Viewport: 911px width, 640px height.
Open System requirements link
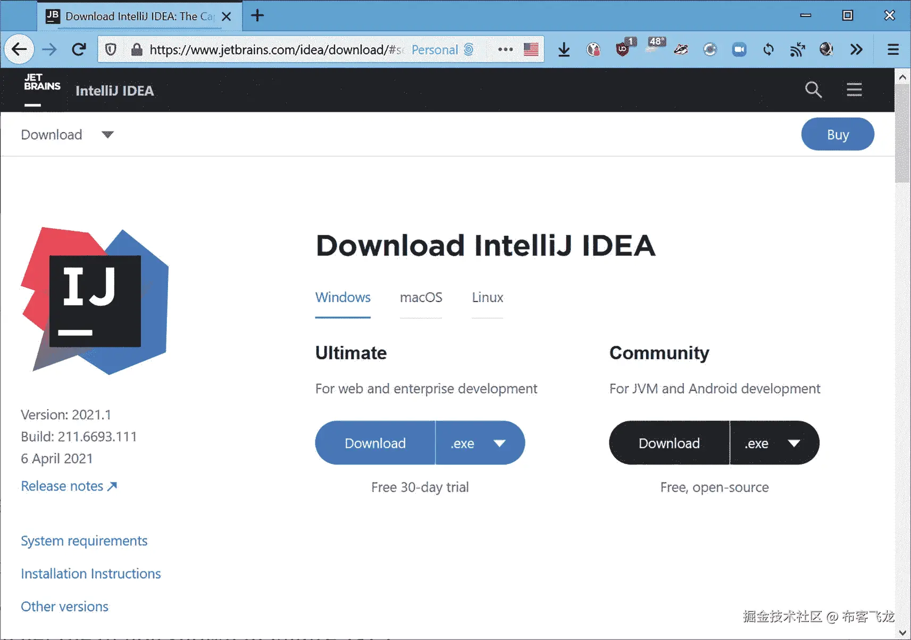click(x=84, y=541)
